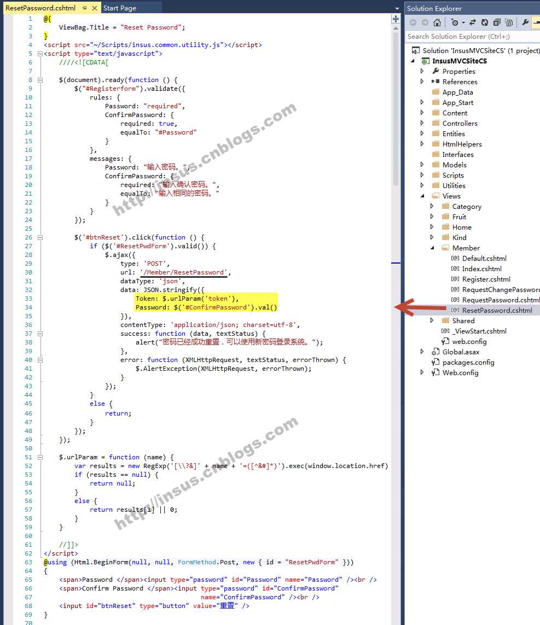Select the Home folder under Views
Viewport: 540px width, 625px height.
(462, 227)
